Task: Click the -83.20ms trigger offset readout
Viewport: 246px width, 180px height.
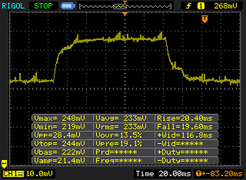Action: [x=219, y=174]
